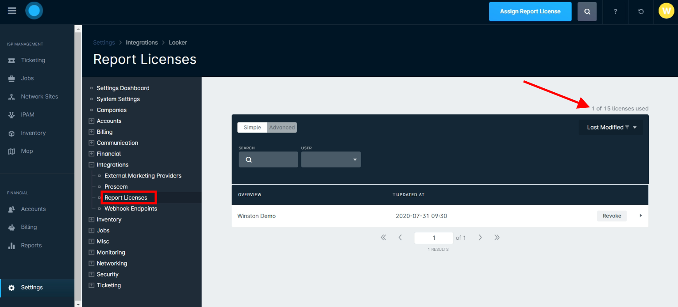678x307 pixels.
Task: Expand the Communication tree node
Action: (92, 143)
